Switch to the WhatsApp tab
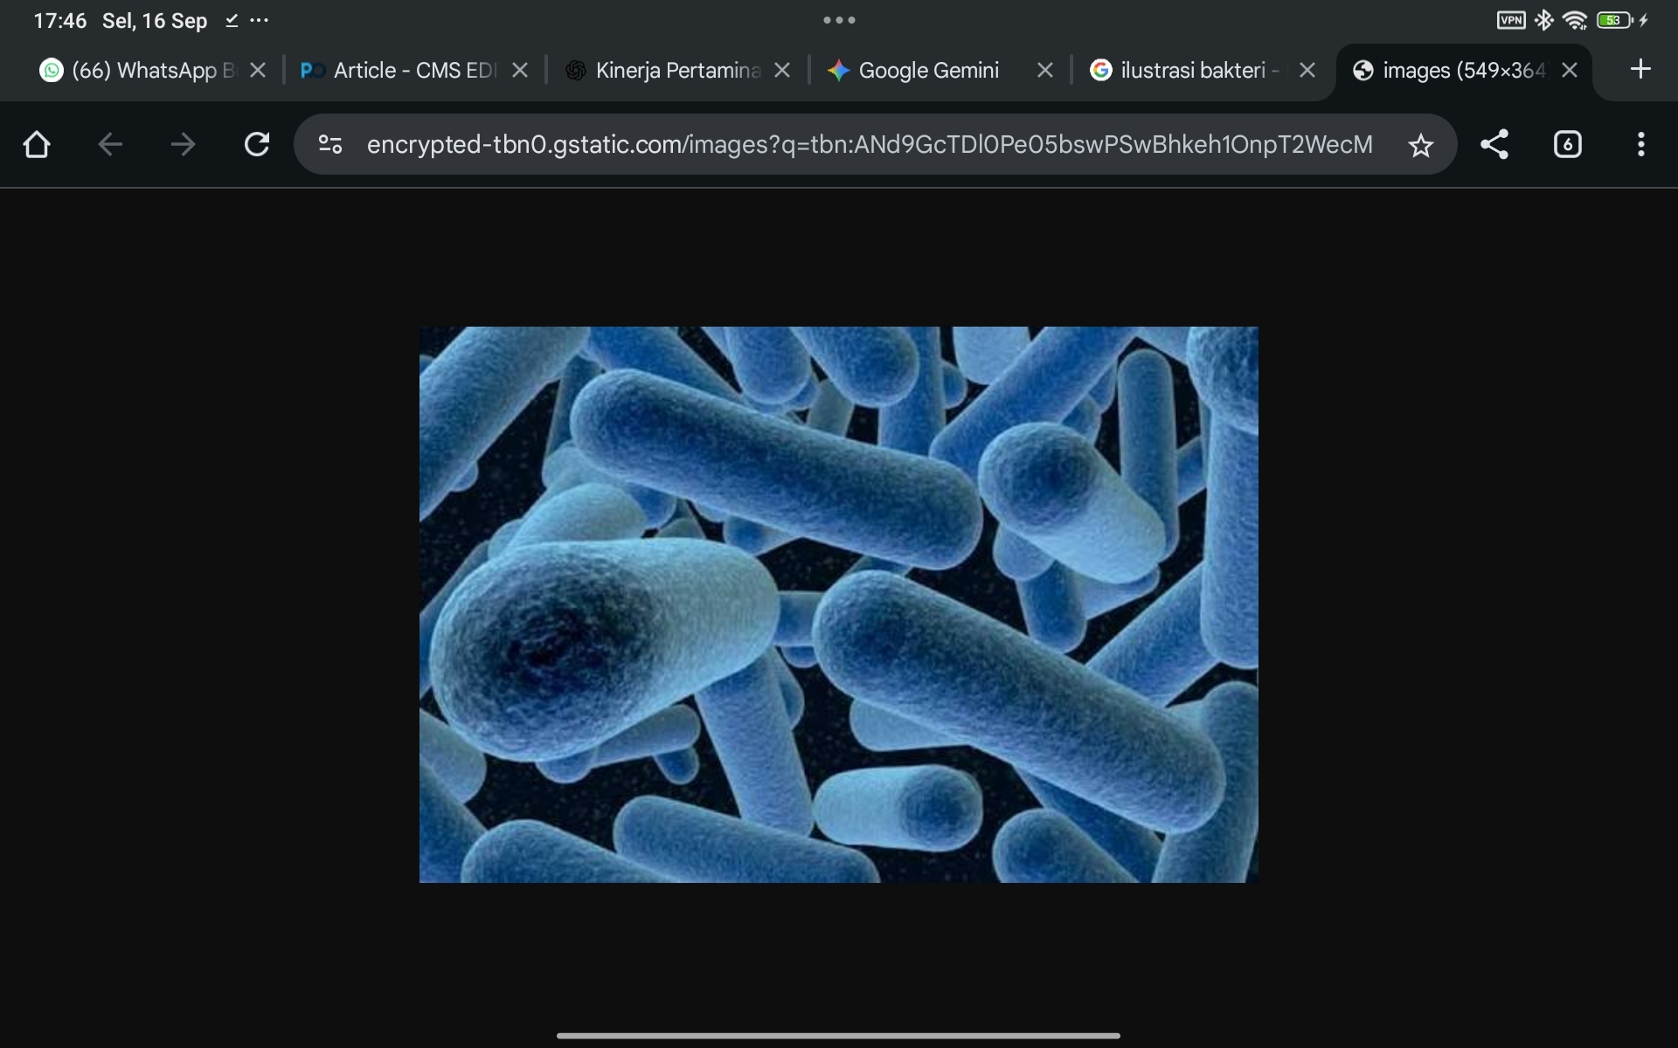1678x1048 pixels. coord(140,71)
